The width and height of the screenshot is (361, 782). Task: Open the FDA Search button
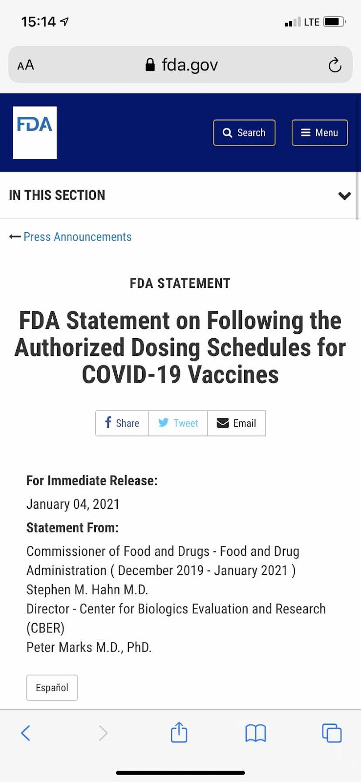(244, 132)
